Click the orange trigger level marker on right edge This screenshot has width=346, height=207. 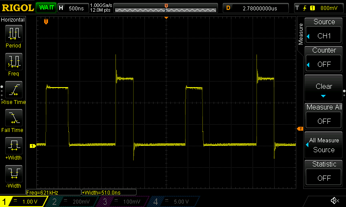click(300, 129)
